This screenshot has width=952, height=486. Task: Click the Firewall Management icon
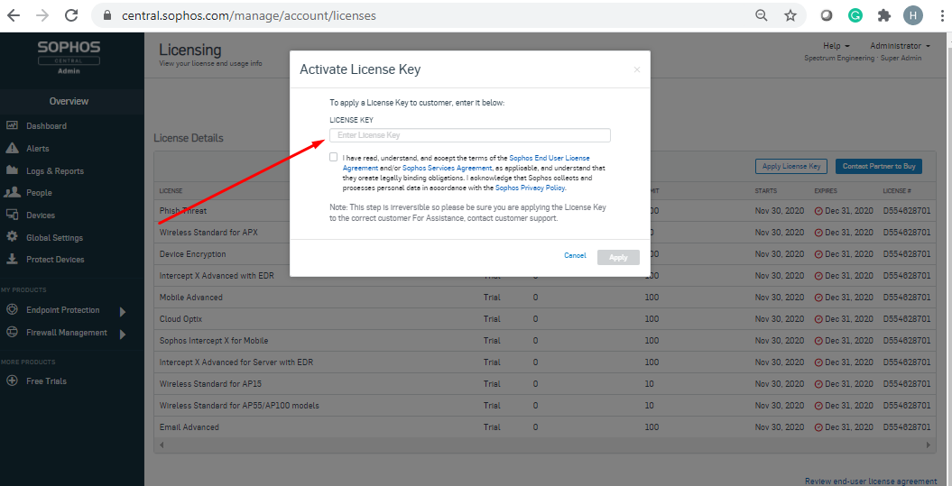[x=12, y=333]
